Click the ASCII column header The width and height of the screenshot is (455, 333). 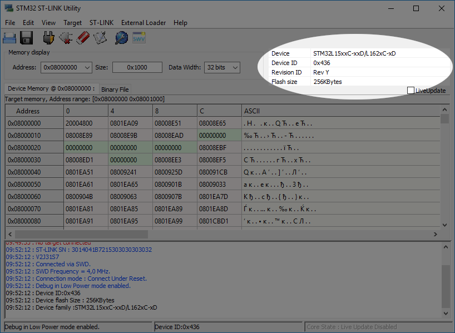point(340,111)
